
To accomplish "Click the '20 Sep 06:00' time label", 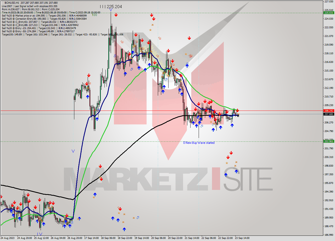I will tap(158, 238).
